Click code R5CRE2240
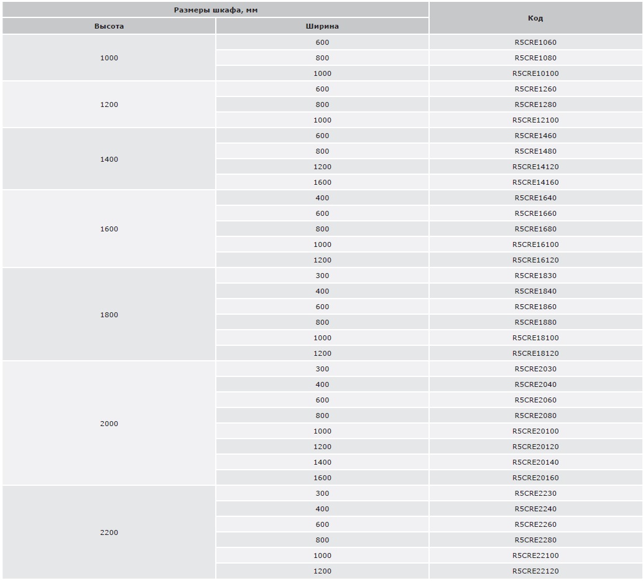This screenshot has height=581, width=643. pos(535,509)
